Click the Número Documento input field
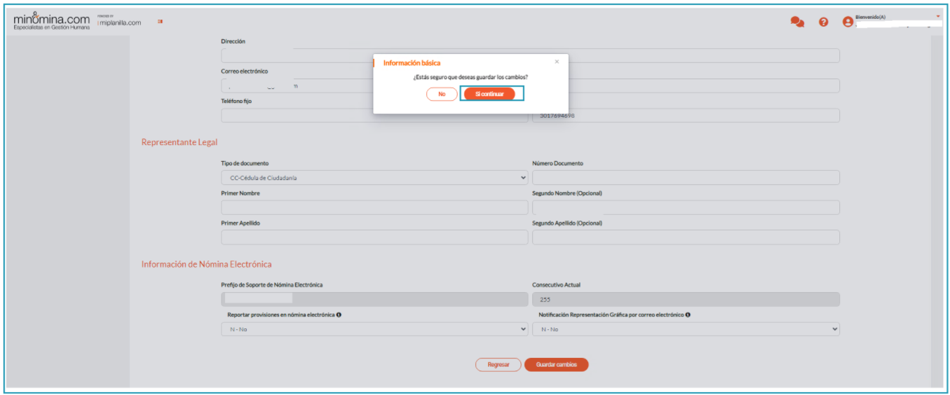The image size is (950, 395). tap(685, 178)
